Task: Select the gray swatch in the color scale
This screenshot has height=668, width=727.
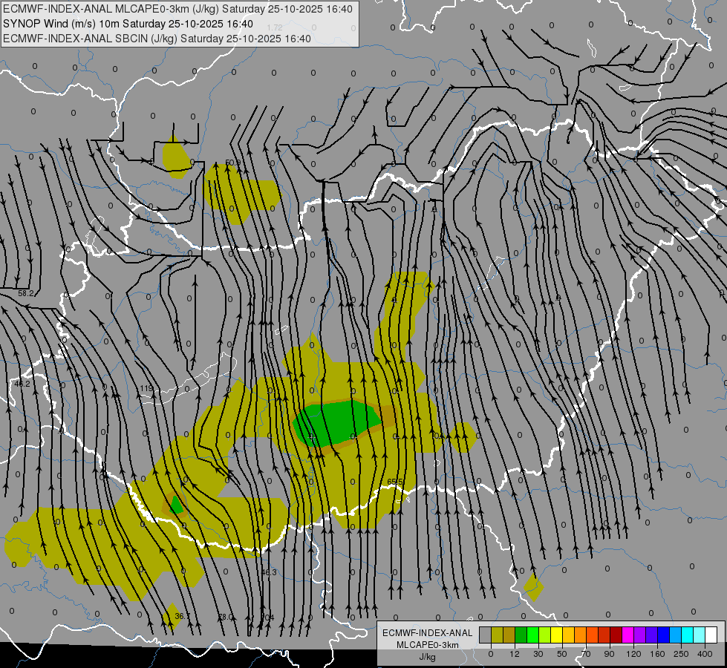Action: (x=486, y=635)
